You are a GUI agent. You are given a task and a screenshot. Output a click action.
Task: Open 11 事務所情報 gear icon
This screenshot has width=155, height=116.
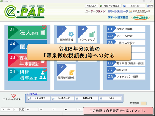[x=71, y=35]
